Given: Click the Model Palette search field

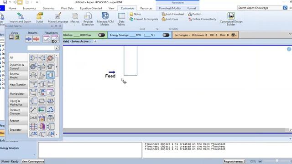Looking at the screenshot, I should [41, 48].
